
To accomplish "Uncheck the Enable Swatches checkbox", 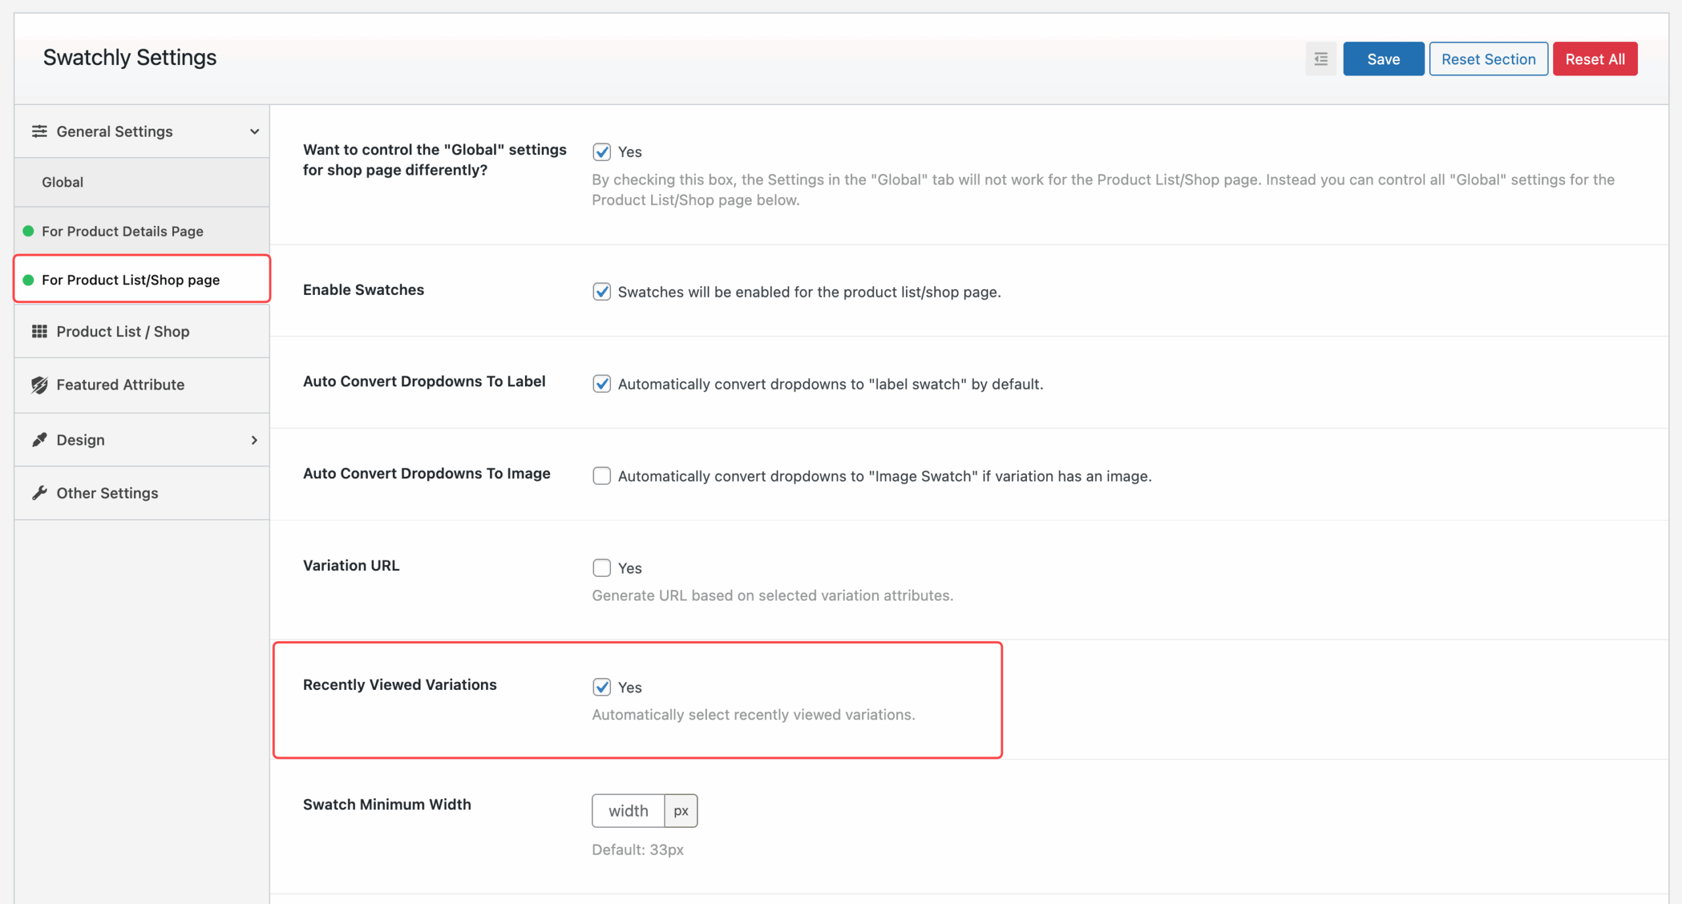I will pyautogui.click(x=601, y=292).
